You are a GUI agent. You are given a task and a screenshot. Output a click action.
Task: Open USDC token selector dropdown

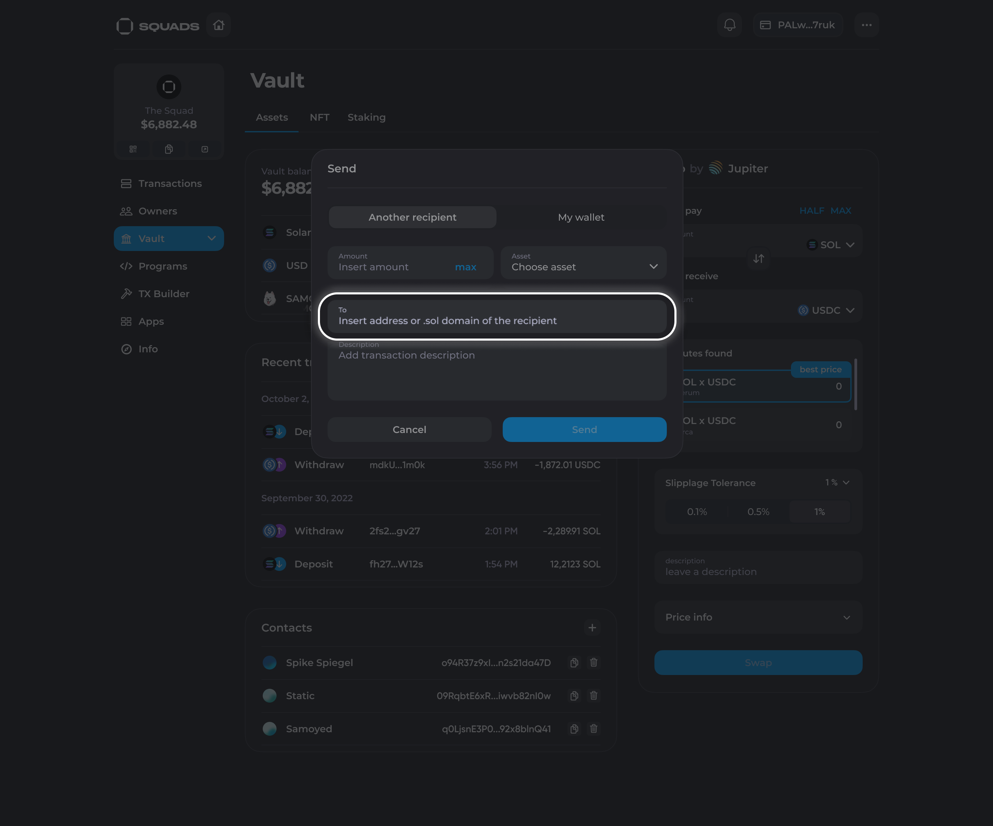826,310
